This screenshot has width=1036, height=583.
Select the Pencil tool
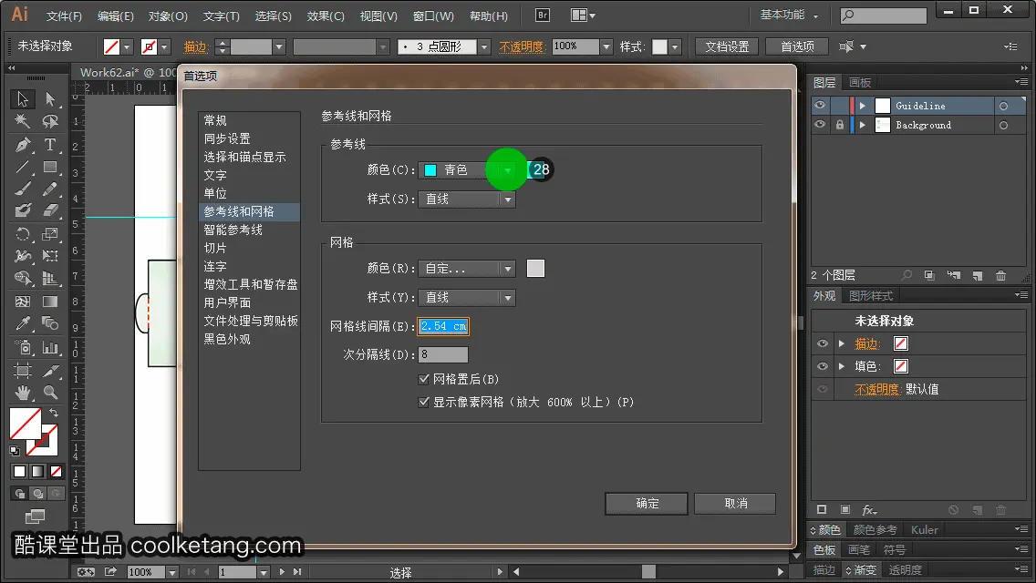point(50,189)
